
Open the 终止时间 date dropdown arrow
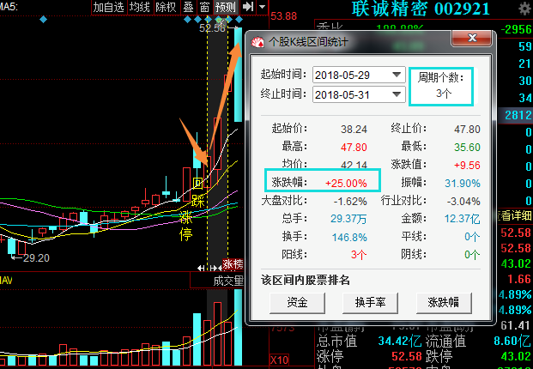click(397, 94)
